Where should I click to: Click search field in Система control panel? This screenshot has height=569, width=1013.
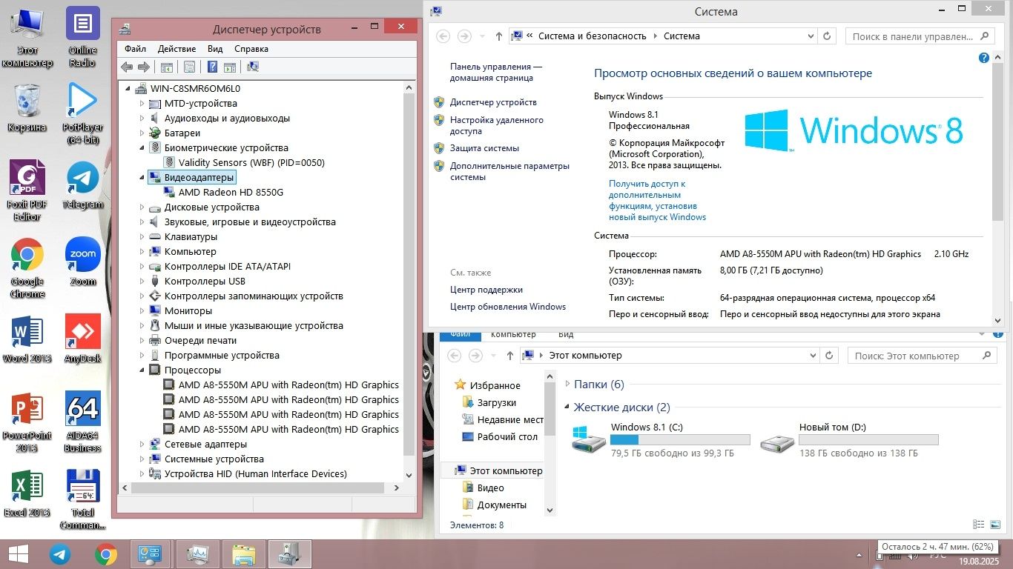click(920, 36)
